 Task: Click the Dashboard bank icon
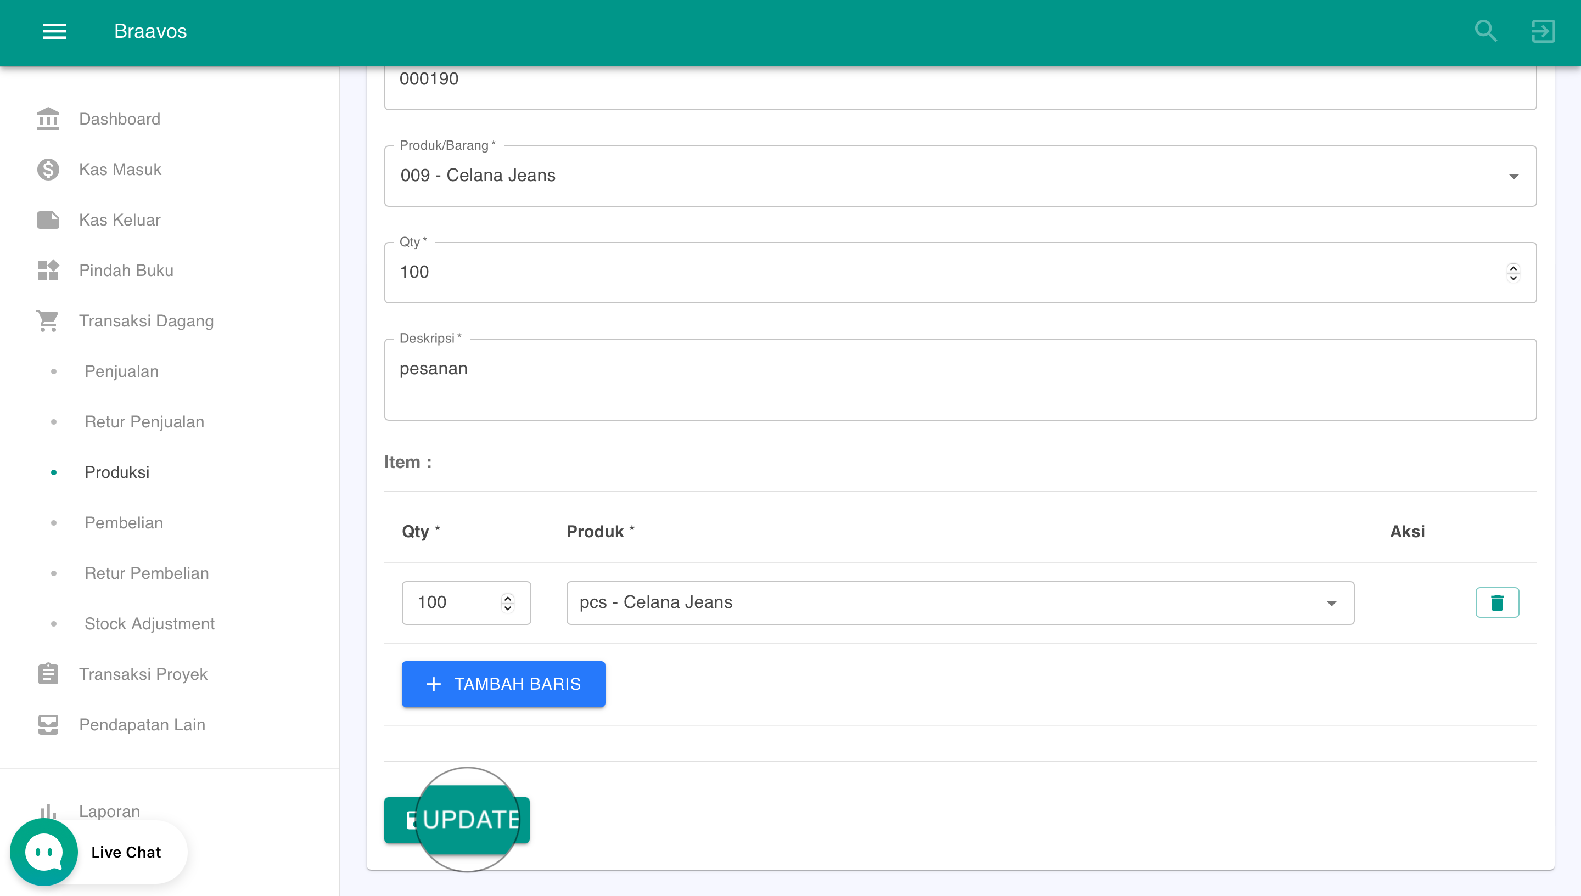48,119
